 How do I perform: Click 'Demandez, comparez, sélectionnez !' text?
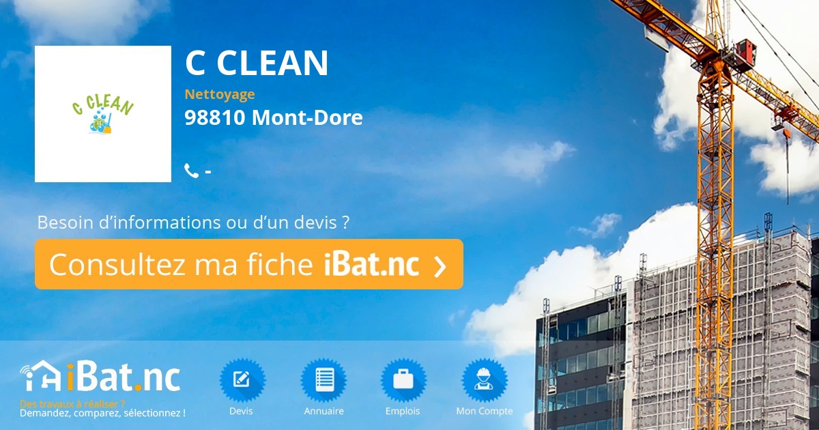coord(102,413)
